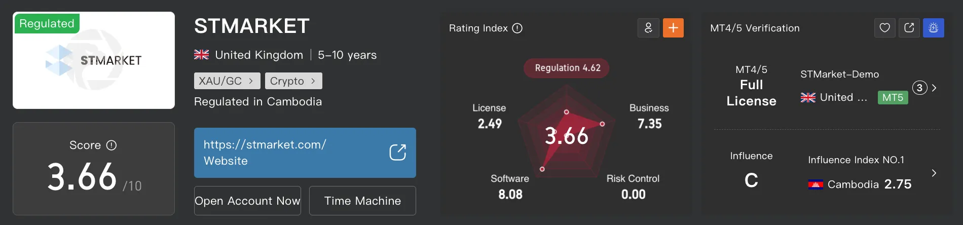Viewport: 963px width, 225px height.
Task: Click the STMarket-Demo server name
Action: [x=840, y=74]
